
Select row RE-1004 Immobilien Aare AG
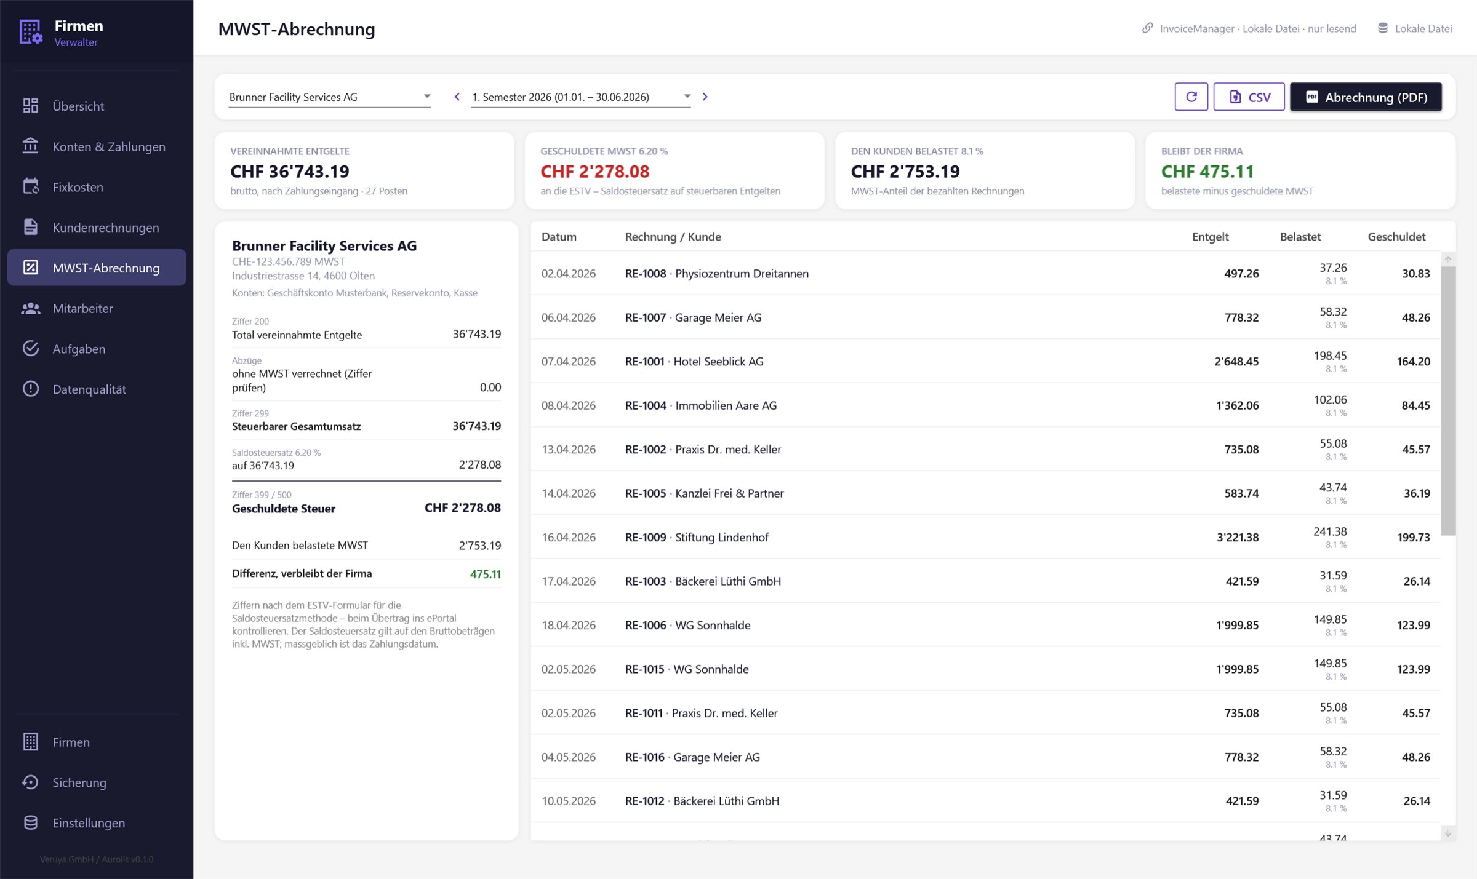(x=985, y=405)
